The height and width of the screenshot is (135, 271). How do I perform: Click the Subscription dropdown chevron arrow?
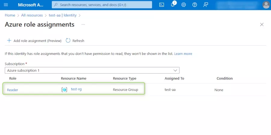pyautogui.click(x=175, y=70)
